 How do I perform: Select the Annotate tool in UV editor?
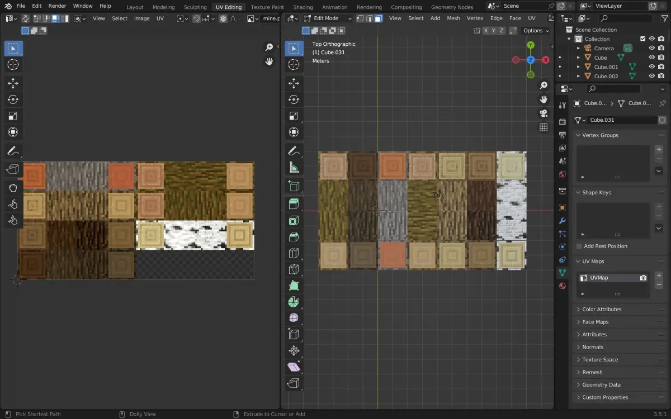(x=13, y=151)
